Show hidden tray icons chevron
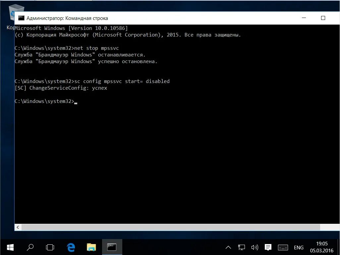This screenshot has height=255, width=340. (x=228, y=247)
